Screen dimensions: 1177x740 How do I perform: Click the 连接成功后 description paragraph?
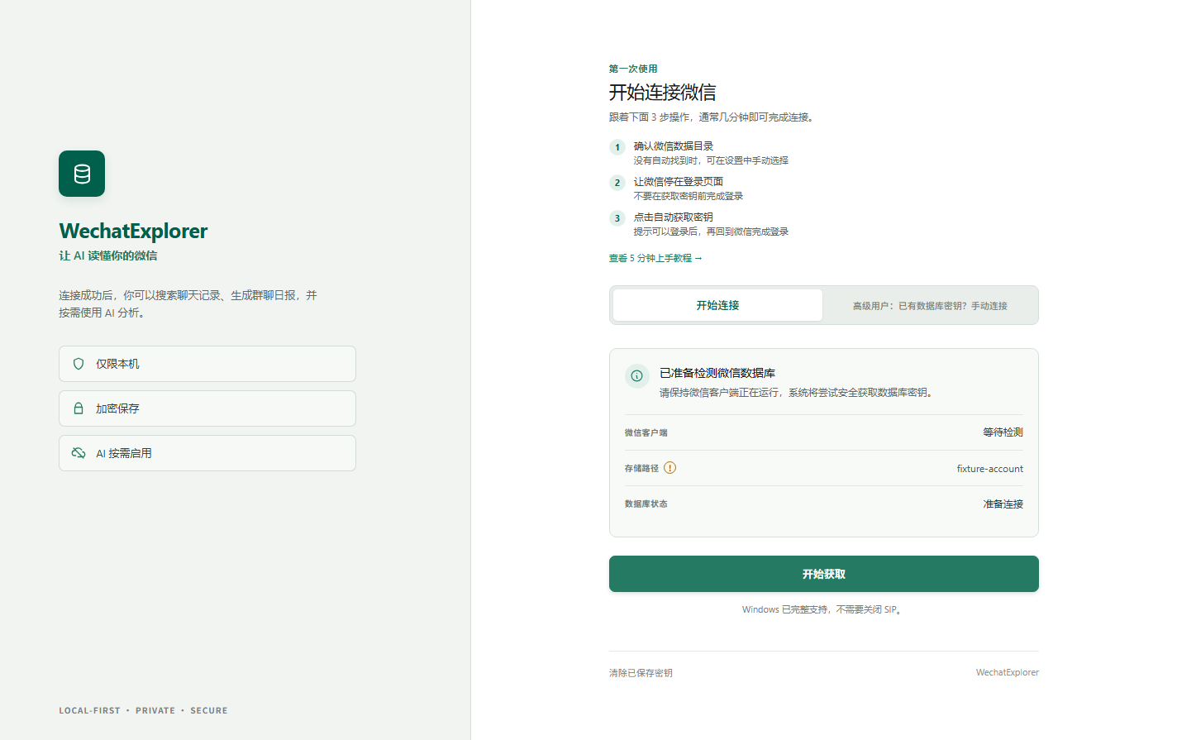(x=188, y=304)
